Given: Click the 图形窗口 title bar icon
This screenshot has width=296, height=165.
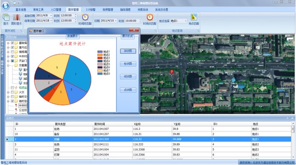Looking at the screenshot, I should (31, 31).
